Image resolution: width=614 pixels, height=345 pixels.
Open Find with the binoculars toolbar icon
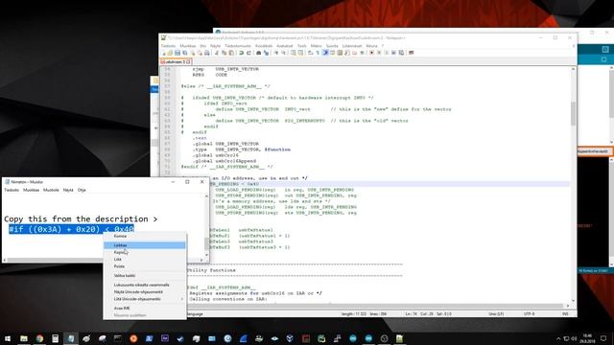click(x=258, y=53)
